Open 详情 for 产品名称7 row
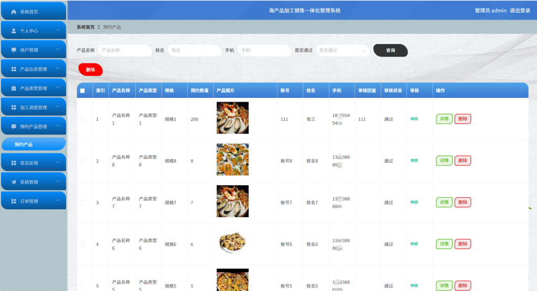 444,203
